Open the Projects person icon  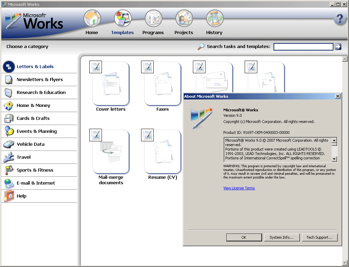[184, 18]
